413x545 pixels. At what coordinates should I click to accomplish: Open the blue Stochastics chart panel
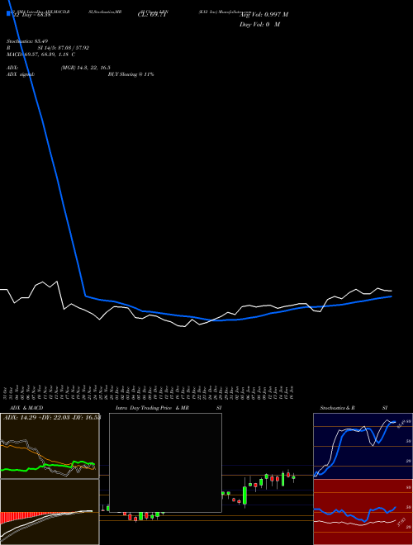(x=363, y=446)
